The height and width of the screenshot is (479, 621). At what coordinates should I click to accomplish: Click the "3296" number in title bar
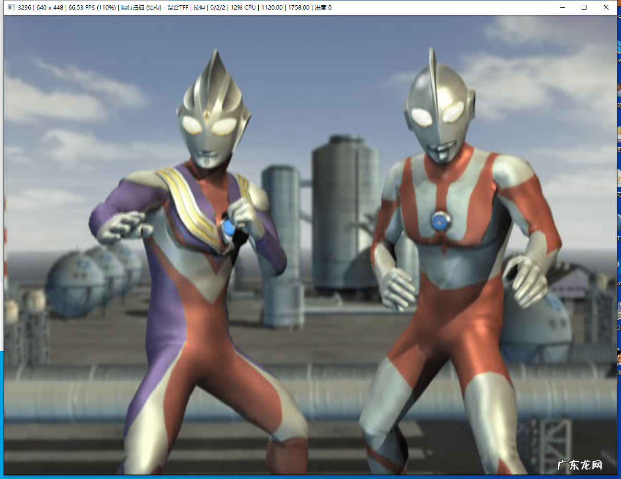tap(24, 8)
